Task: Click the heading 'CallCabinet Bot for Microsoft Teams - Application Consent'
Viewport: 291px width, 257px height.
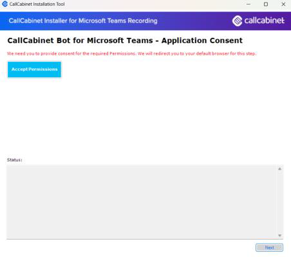Action: [125, 40]
